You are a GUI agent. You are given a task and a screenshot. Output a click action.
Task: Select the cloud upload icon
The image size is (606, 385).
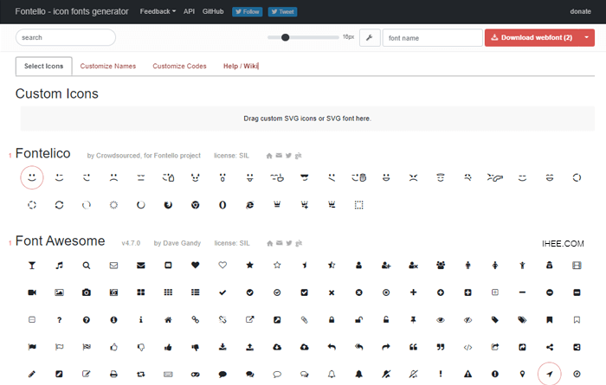tap(305, 347)
